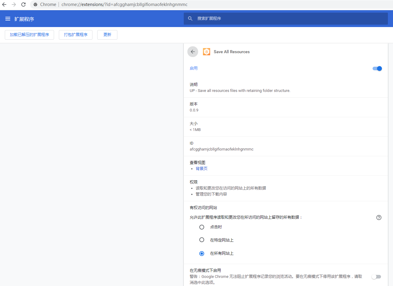Click the 打包扩展程序 button
Viewport: 393px width, 286px height.
[76, 35]
